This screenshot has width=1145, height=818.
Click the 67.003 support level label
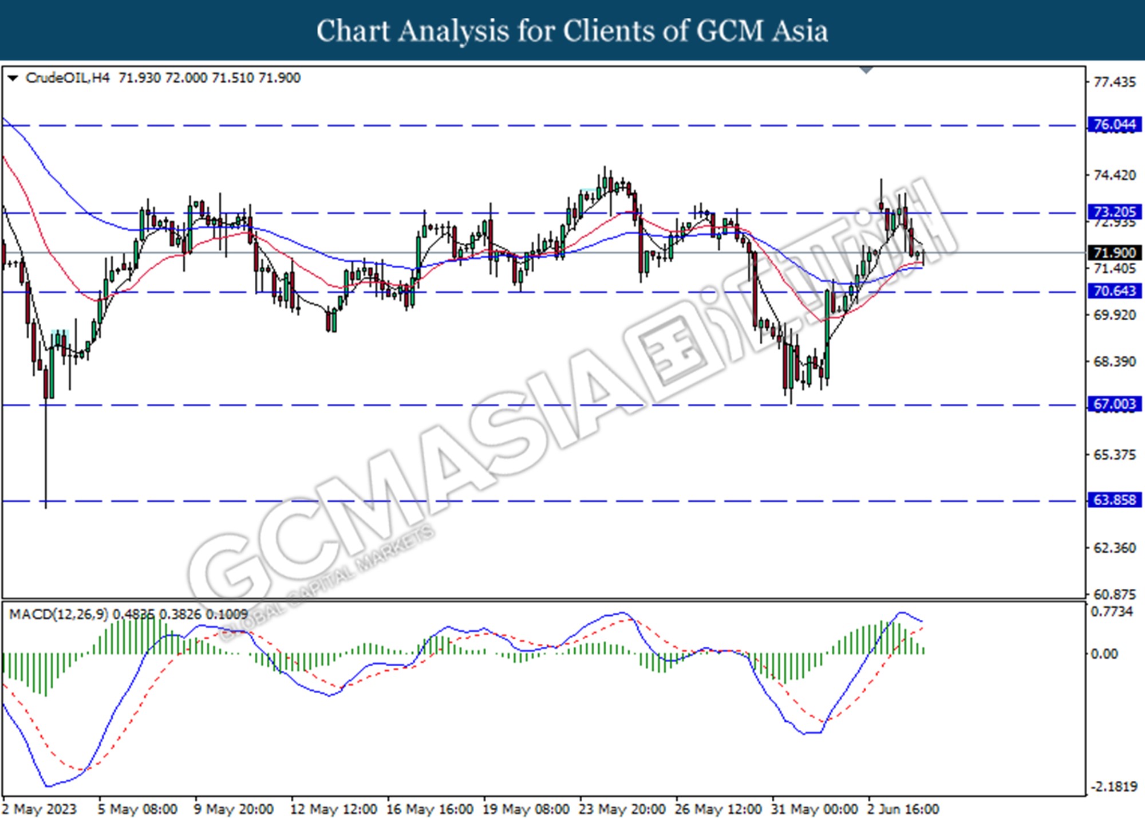[x=1114, y=404]
